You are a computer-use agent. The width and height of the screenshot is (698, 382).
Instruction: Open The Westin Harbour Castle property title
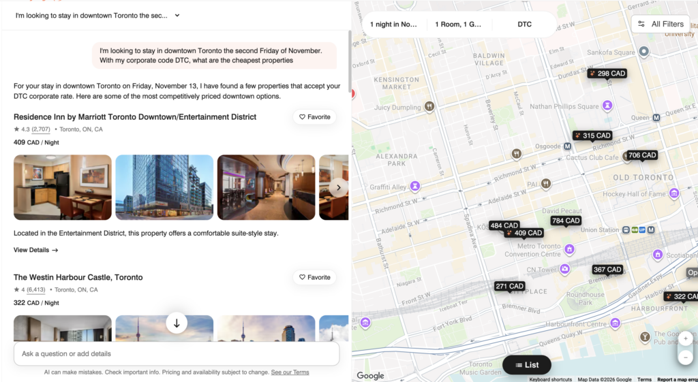[x=78, y=278]
